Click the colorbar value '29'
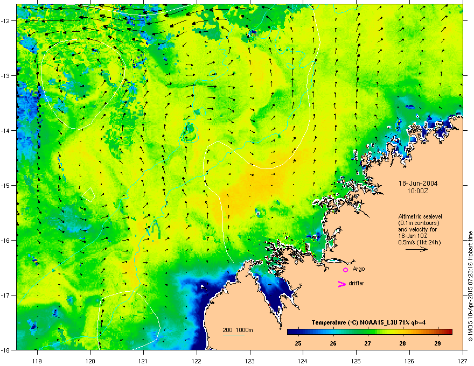This screenshot has width=474, height=366. point(437,343)
